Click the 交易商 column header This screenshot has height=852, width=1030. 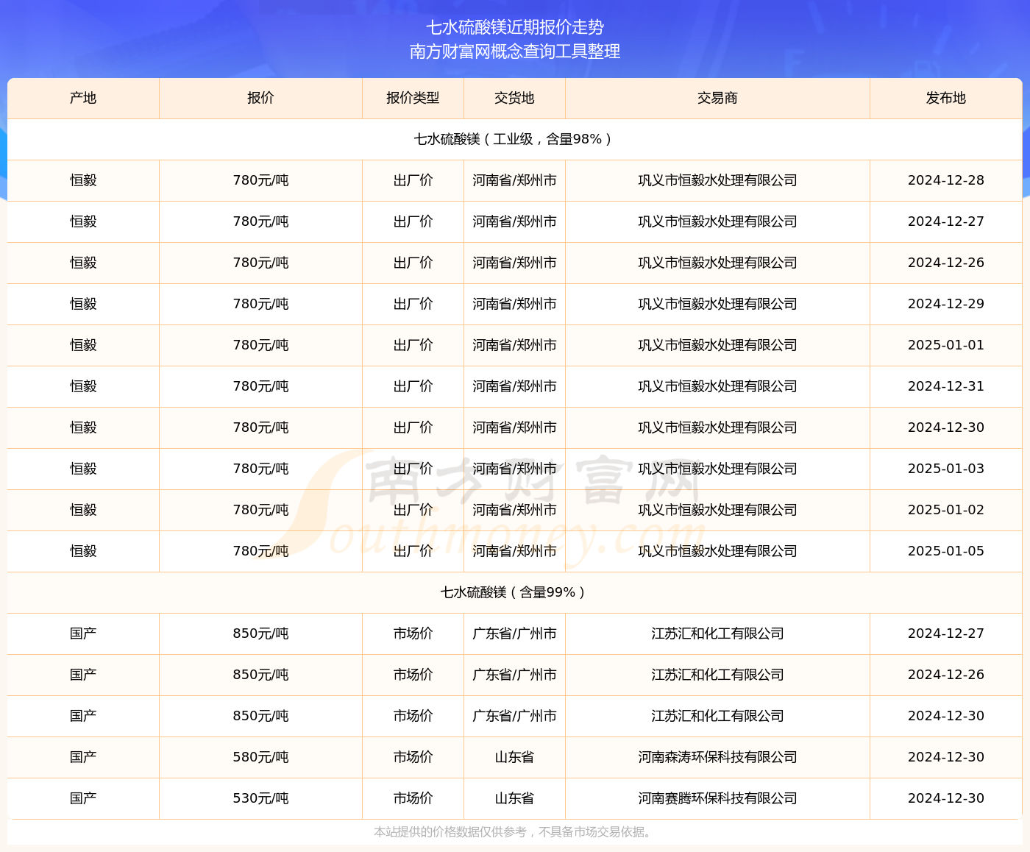click(717, 98)
